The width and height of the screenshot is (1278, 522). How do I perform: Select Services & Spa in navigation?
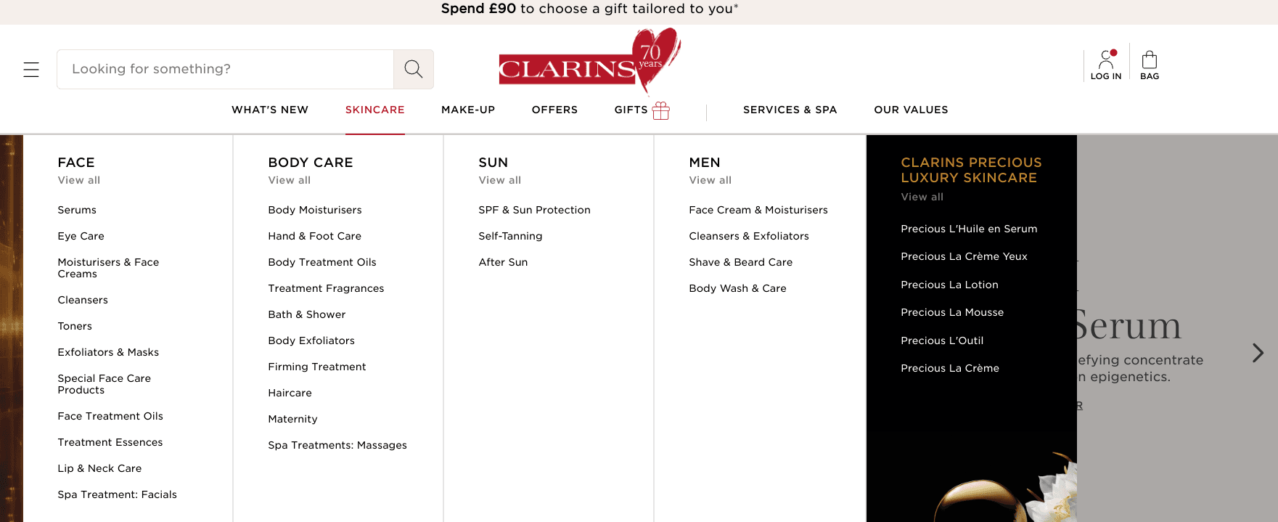pyautogui.click(x=790, y=110)
